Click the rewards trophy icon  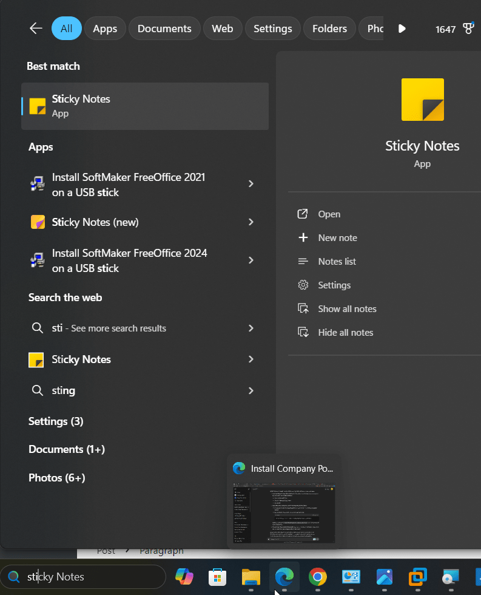[x=468, y=29]
